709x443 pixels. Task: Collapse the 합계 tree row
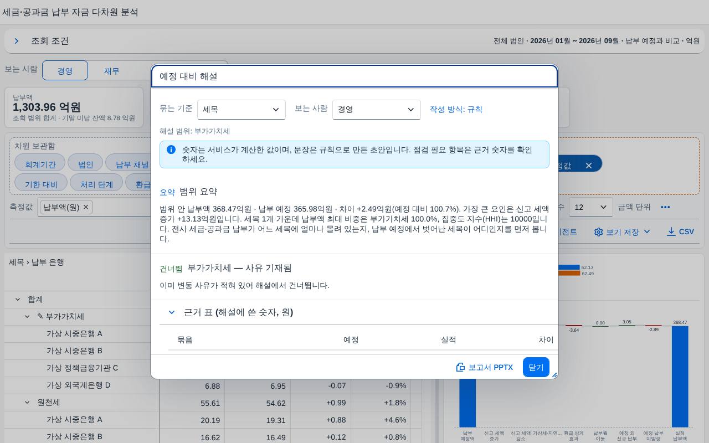coord(18,300)
